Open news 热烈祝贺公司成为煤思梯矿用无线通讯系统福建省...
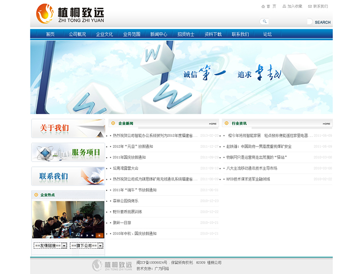 coord(155,179)
